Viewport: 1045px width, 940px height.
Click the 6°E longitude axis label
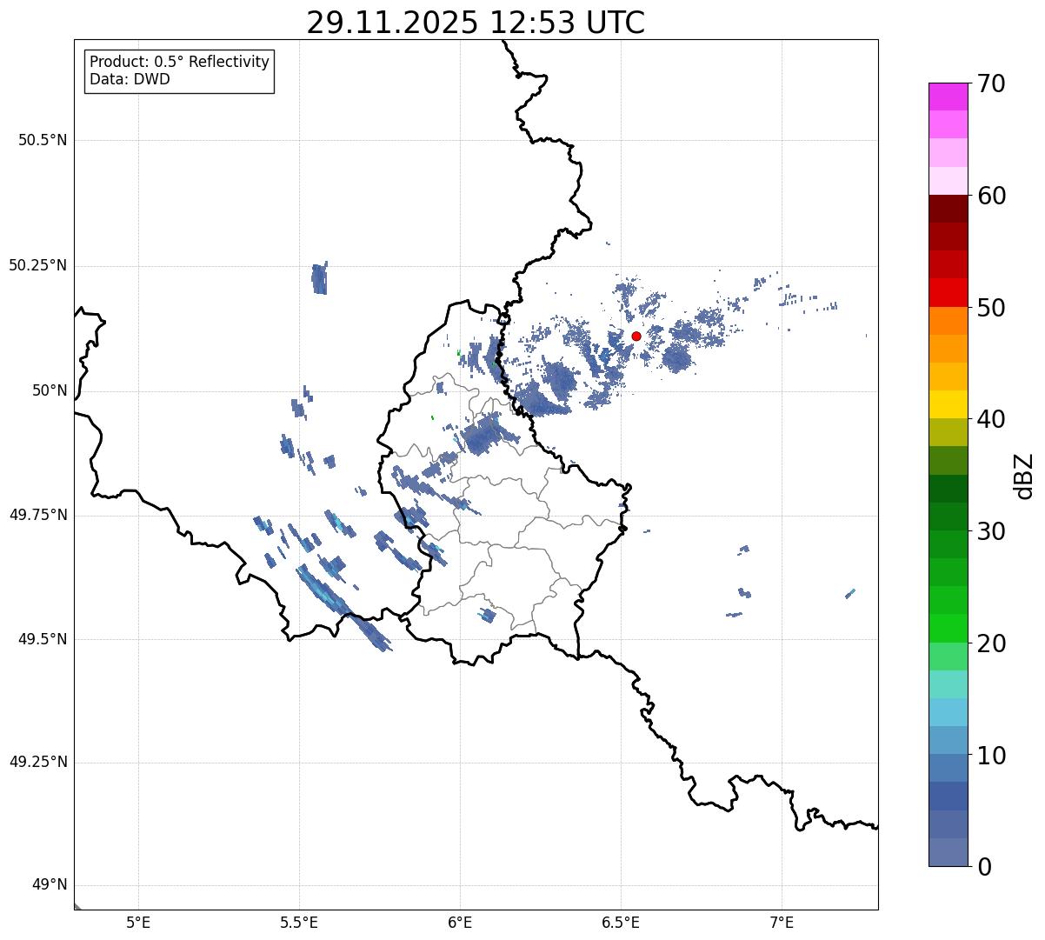pyautogui.click(x=460, y=921)
